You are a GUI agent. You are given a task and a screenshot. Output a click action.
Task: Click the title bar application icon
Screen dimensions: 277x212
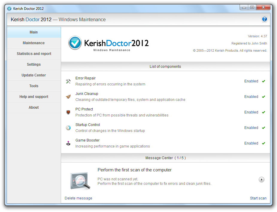(9, 8)
